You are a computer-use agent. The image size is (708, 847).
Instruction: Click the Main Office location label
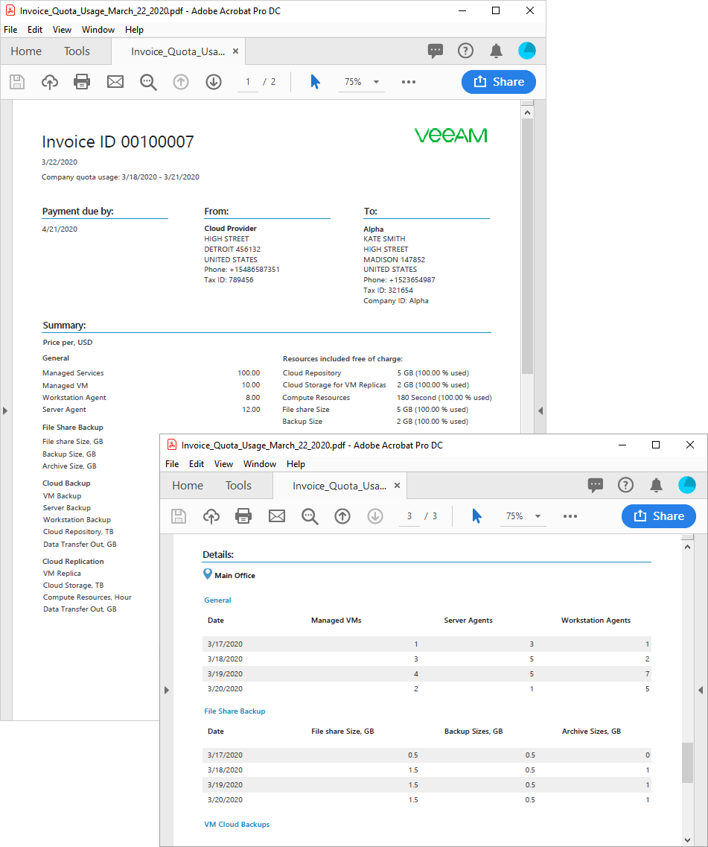coord(235,576)
